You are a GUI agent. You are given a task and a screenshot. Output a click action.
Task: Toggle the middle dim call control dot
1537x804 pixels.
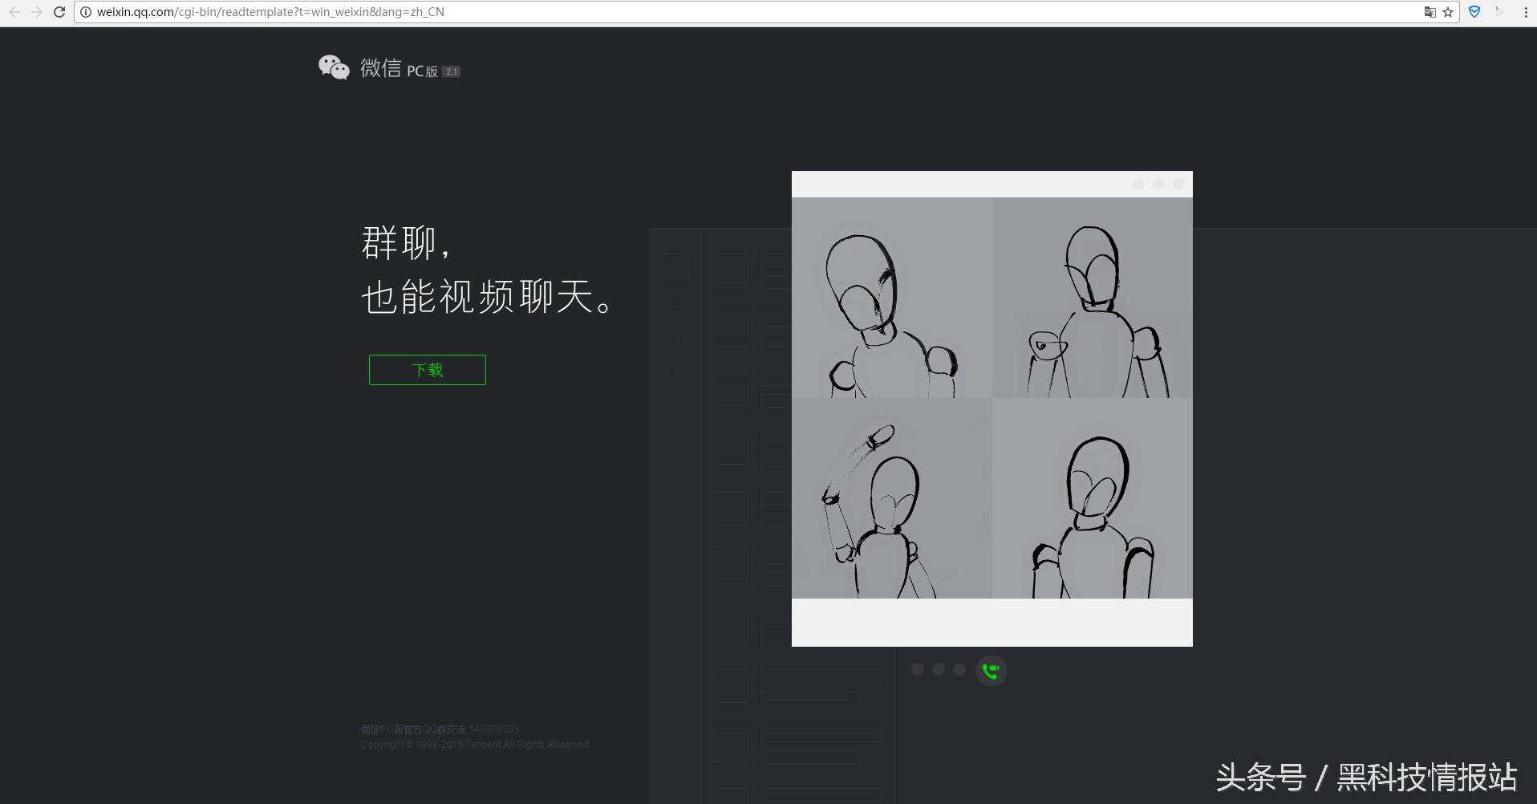[x=939, y=668]
